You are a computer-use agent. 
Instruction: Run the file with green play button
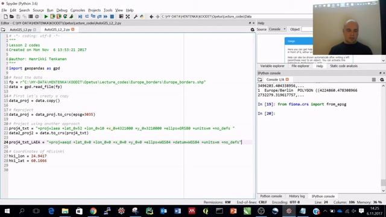(46, 16)
